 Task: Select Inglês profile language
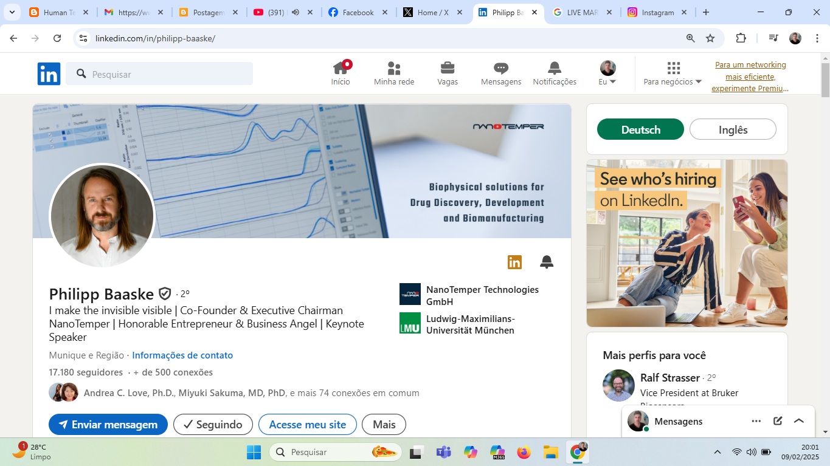tap(733, 129)
